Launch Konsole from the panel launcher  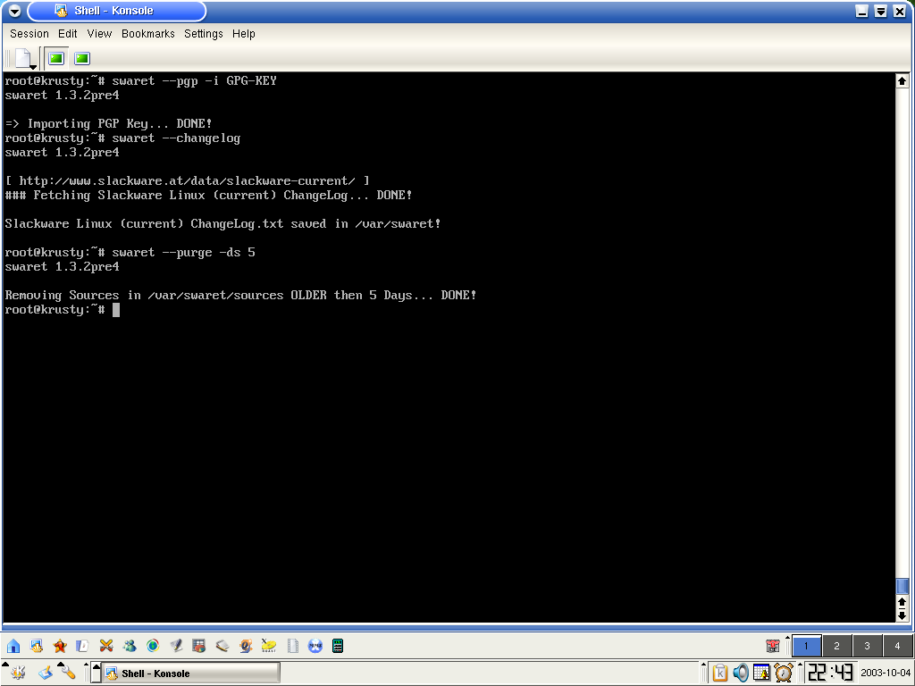coord(36,646)
